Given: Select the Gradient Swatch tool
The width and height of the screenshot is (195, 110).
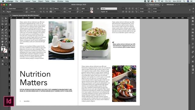Looking at the screenshot, I should [x=2, y=39].
